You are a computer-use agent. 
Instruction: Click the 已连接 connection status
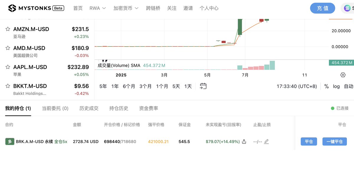(340, 108)
